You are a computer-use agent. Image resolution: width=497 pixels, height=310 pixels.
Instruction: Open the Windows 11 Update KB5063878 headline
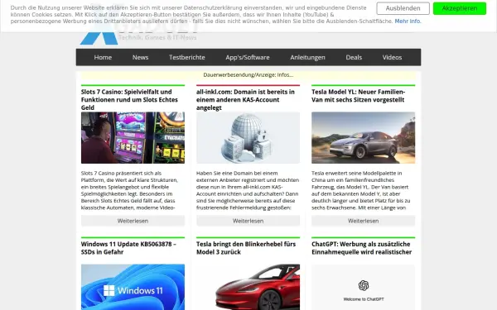pos(128,248)
